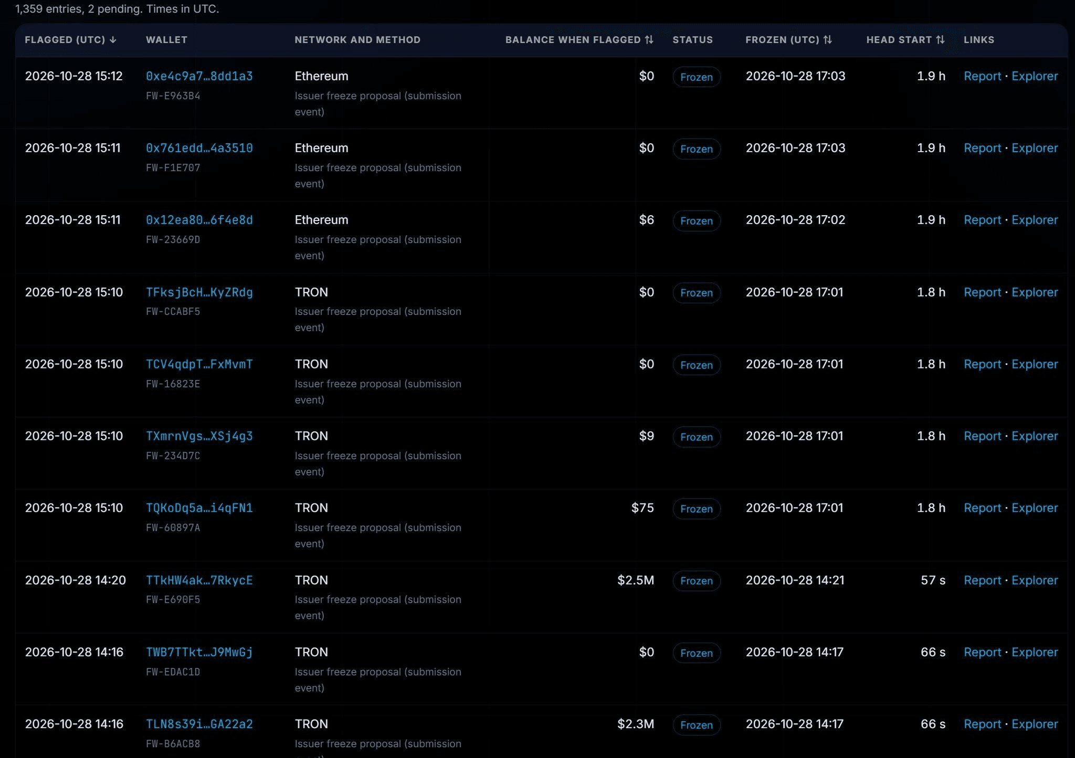Open Explorer for FW-F1E707 row
Image resolution: width=1075 pixels, height=758 pixels.
[1035, 148]
